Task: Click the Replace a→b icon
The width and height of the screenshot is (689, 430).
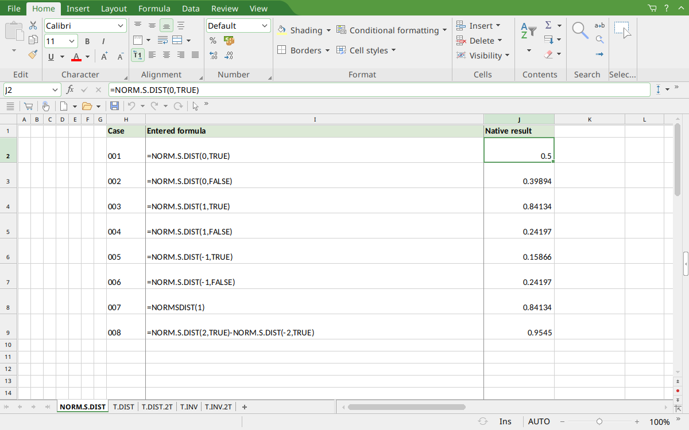Action: [x=599, y=25]
